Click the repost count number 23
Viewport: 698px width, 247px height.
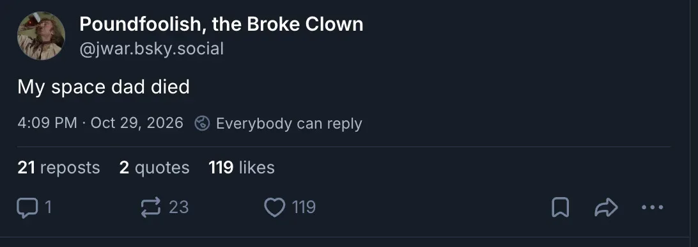click(x=178, y=207)
